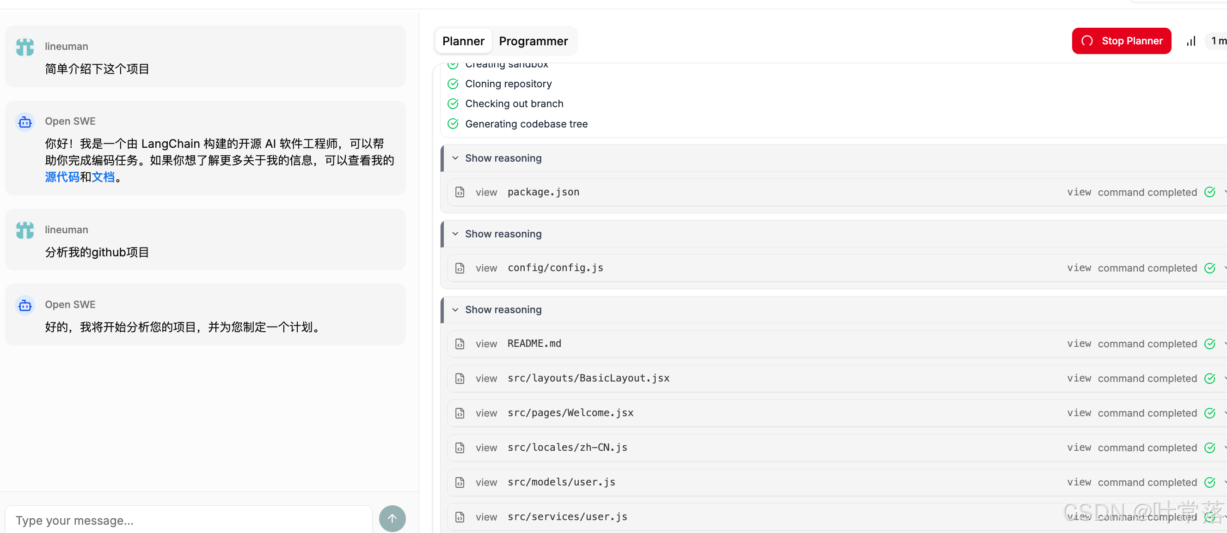Image resolution: width=1227 pixels, height=533 pixels.
Task: Click the send message arrow button
Action: pyautogui.click(x=392, y=518)
